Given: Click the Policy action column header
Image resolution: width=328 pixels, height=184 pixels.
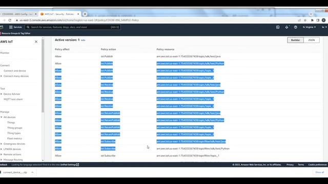Looking at the screenshot, I should [108, 50].
